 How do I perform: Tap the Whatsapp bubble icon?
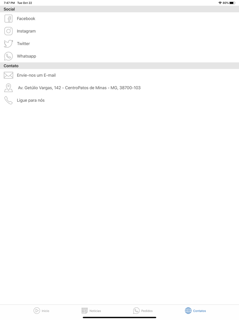[x=8, y=56]
